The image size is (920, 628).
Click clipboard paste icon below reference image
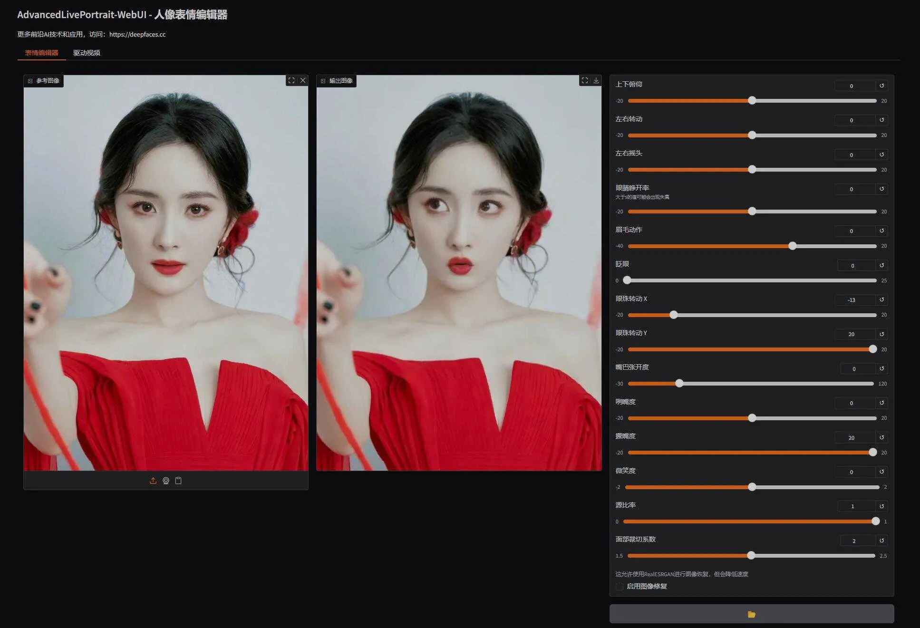178,481
